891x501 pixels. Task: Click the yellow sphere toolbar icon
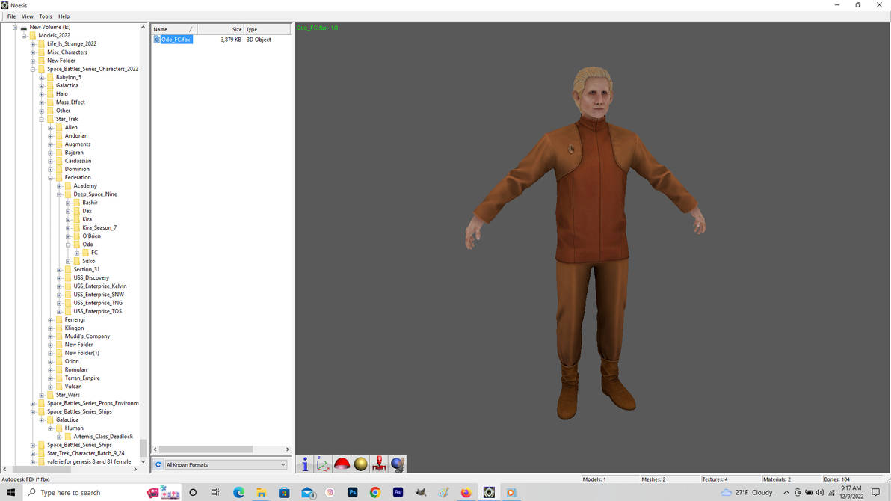(x=361, y=464)
